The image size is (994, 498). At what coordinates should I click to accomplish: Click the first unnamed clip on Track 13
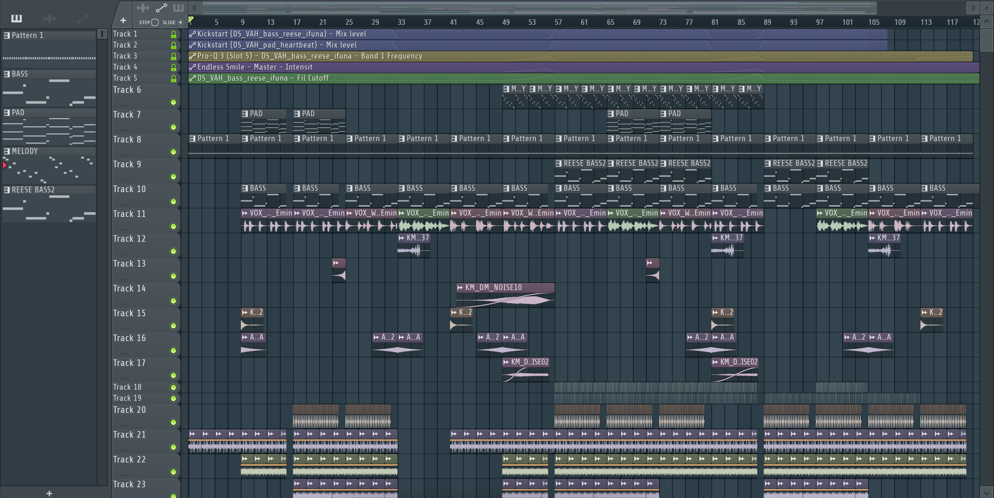tap(339, 270)
